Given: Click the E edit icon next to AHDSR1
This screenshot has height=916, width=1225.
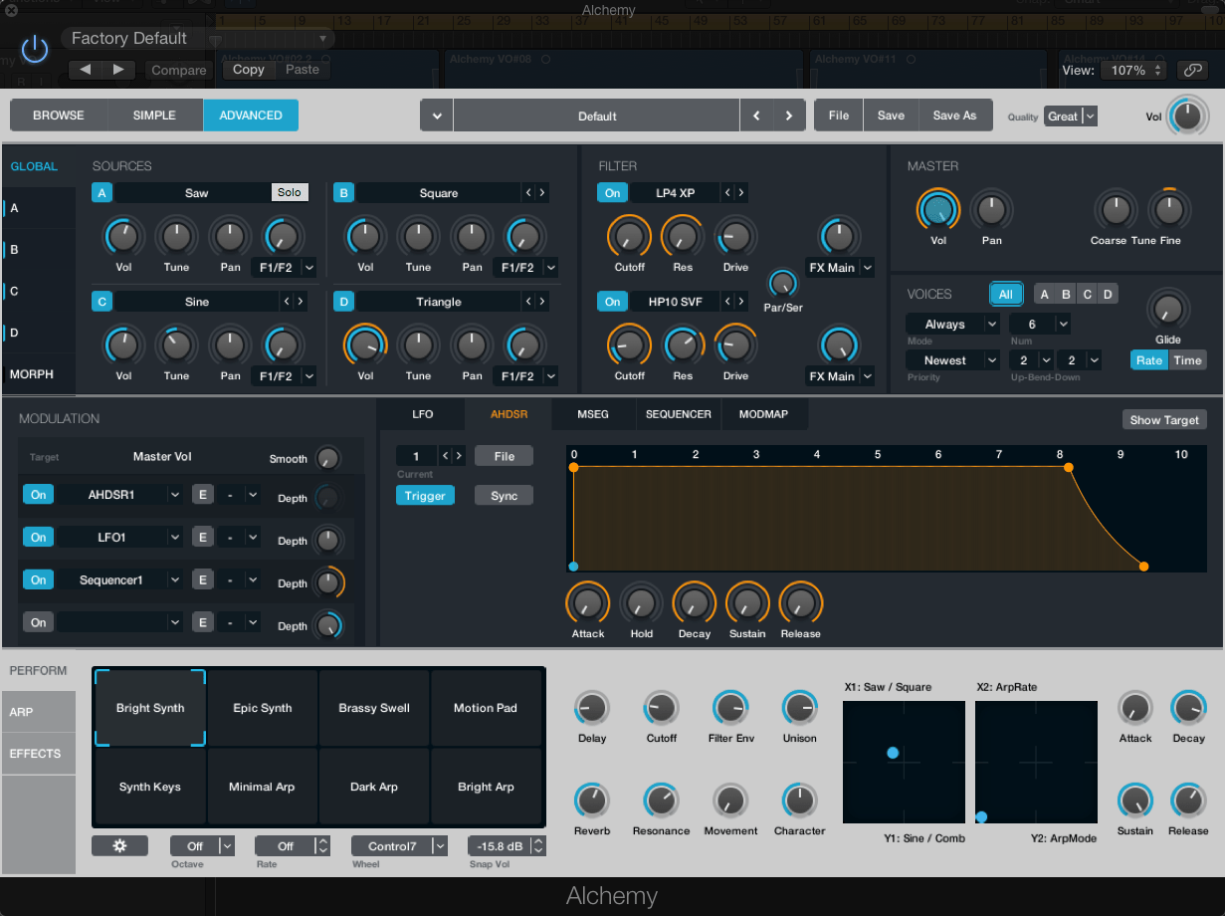Looking at the screenshot, I should point(202,494).
